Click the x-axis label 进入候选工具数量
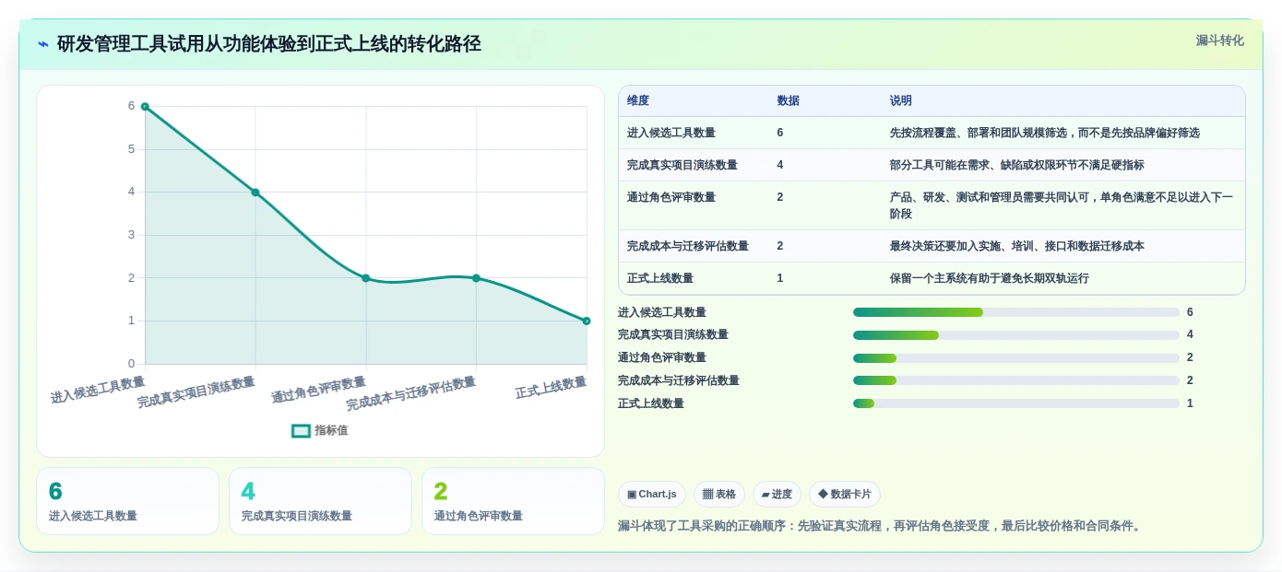The width and height of the screenshot is (1282, 572). click(x=98, y=390)
